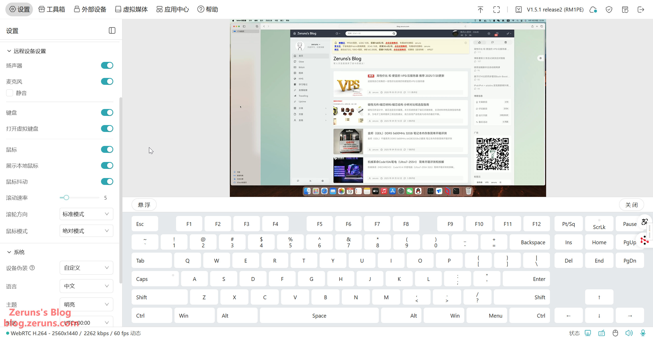
Task: Check the 静音 mute checkbox
Action: [10, 93]
